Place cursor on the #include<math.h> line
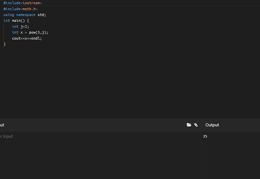Screen dimensions: 260x179 (x=20, y=9)
